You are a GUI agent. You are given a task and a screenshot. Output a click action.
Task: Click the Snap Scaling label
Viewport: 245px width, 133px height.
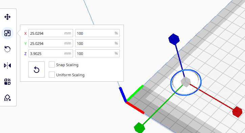(x=67, y=65)
